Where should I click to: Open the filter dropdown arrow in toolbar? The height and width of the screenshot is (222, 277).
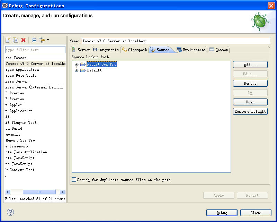click(48, 40)
